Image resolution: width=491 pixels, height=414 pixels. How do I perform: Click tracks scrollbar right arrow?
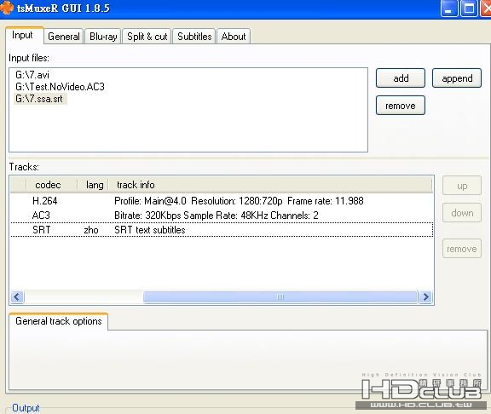(x=425, y=296)
